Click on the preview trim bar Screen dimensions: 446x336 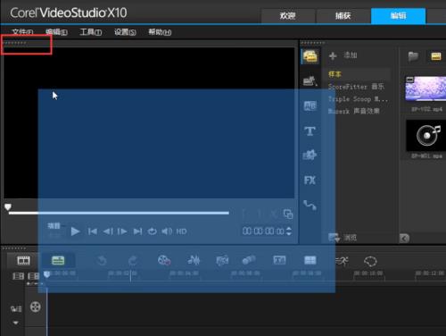pos(119,213)
